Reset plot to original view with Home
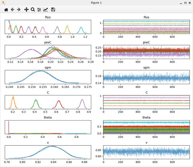Image resolution: width=193 pixels, height=167 pixels. pyautogui.click(x=6, y=10)
